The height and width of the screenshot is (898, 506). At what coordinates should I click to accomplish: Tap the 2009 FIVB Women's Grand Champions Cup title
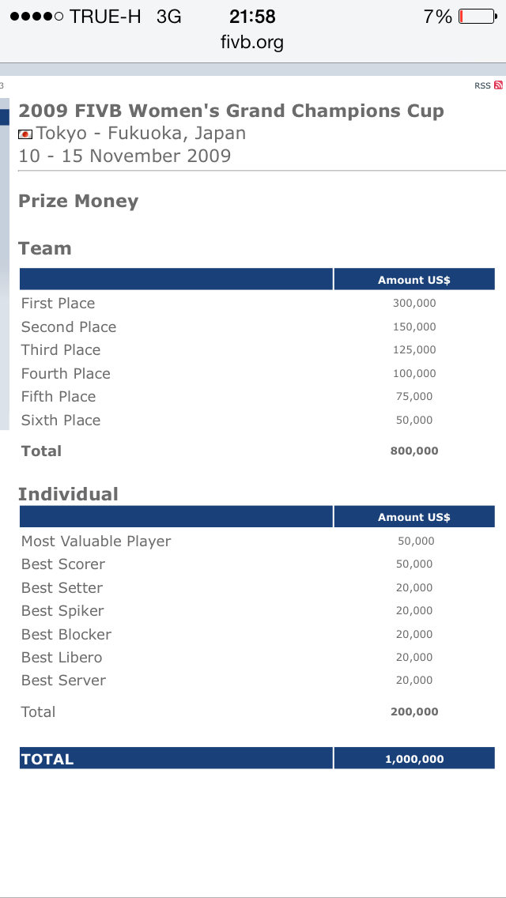tap(231, 111)
